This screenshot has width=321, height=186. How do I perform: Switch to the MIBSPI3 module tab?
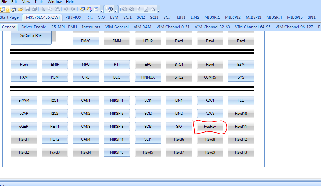pyautogui.click(x=253, y=17)
